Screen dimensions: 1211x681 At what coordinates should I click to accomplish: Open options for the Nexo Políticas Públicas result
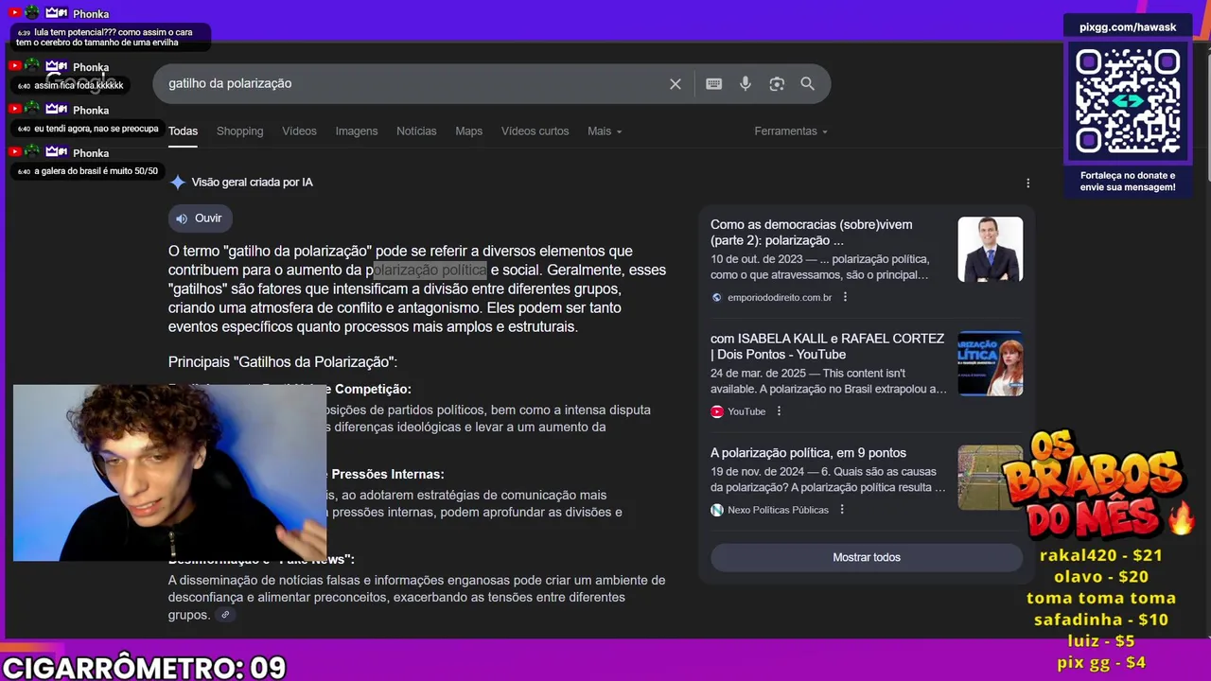pos(842,510)
